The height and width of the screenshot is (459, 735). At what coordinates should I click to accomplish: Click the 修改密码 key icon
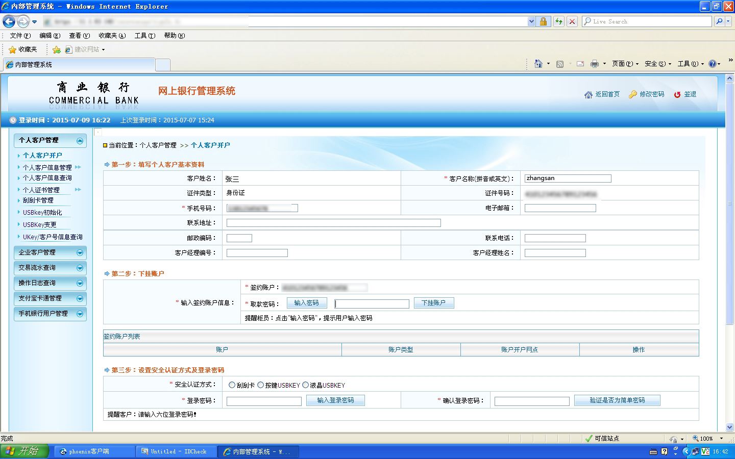coord(633,94)
